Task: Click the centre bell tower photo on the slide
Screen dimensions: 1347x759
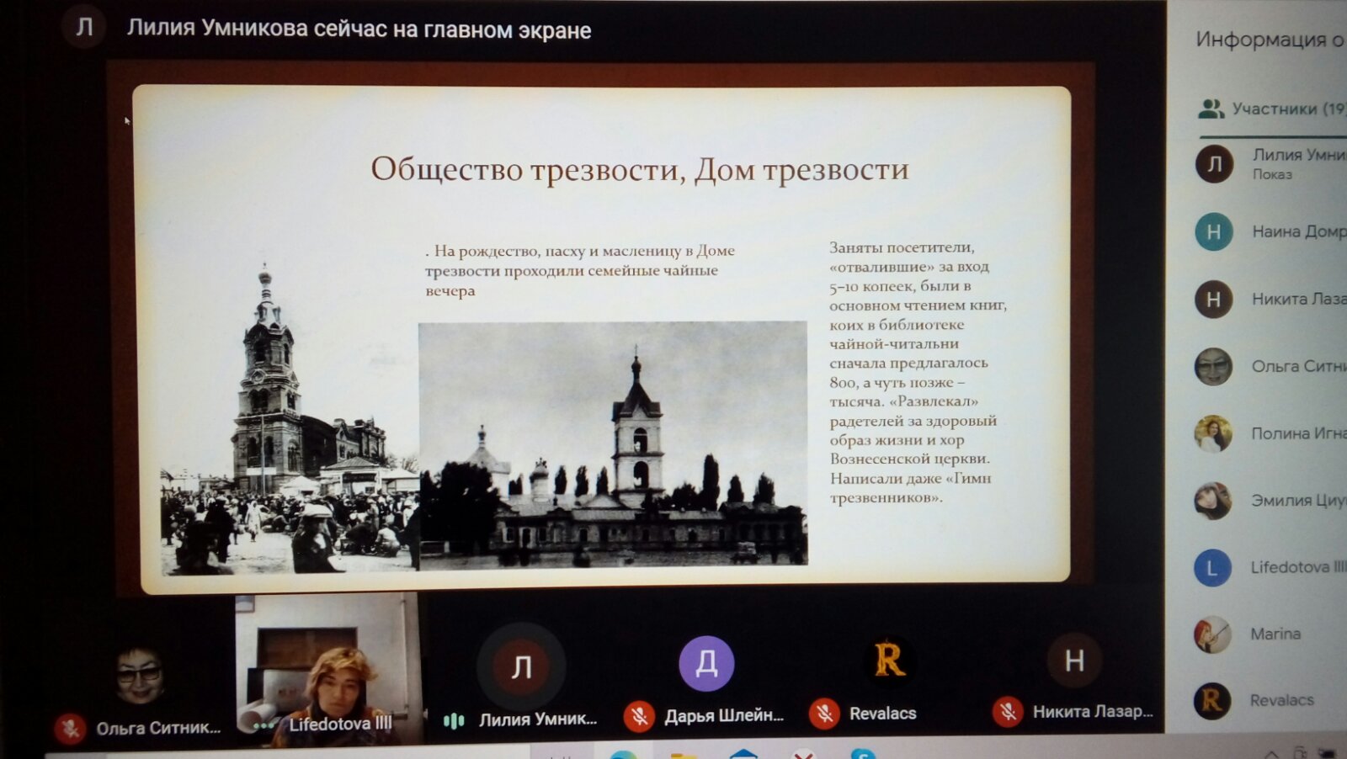Action: tap(613, 443)
